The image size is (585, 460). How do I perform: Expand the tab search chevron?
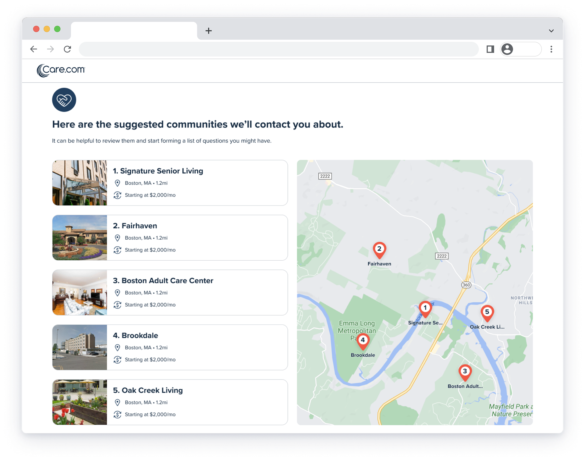click(x=551, y=31)
